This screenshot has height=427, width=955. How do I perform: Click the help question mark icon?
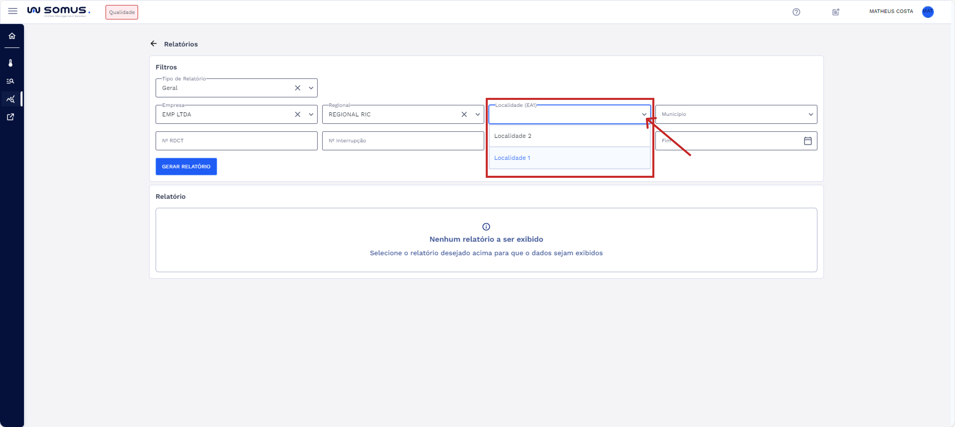[x=796, y=12]
